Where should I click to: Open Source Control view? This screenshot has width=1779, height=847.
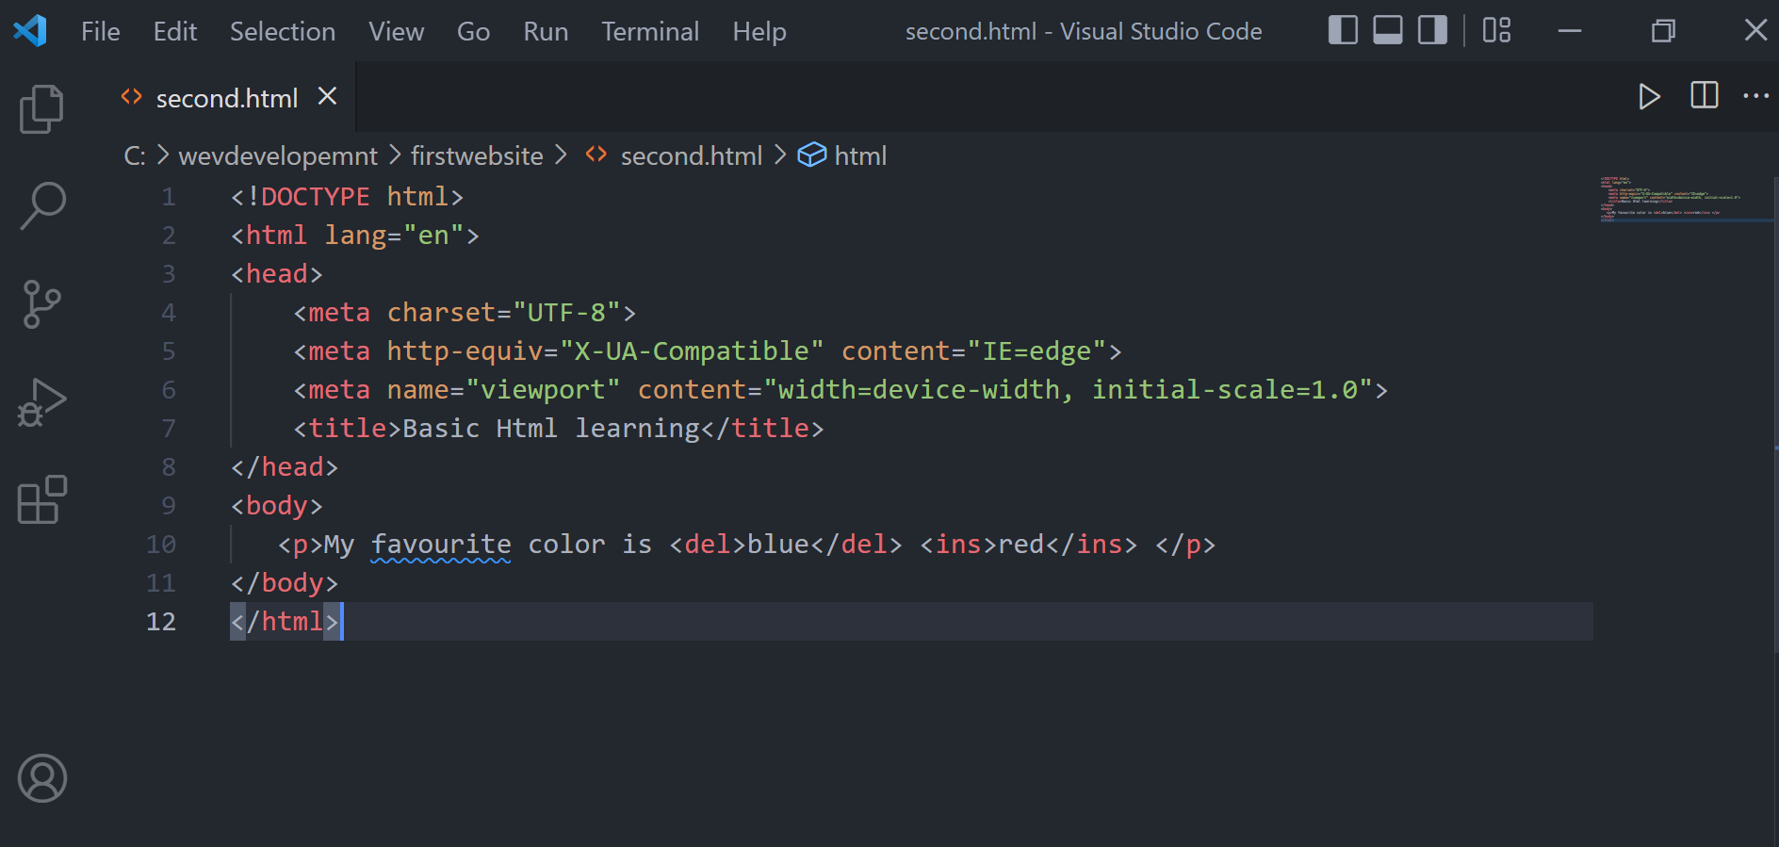click(41, 304)
